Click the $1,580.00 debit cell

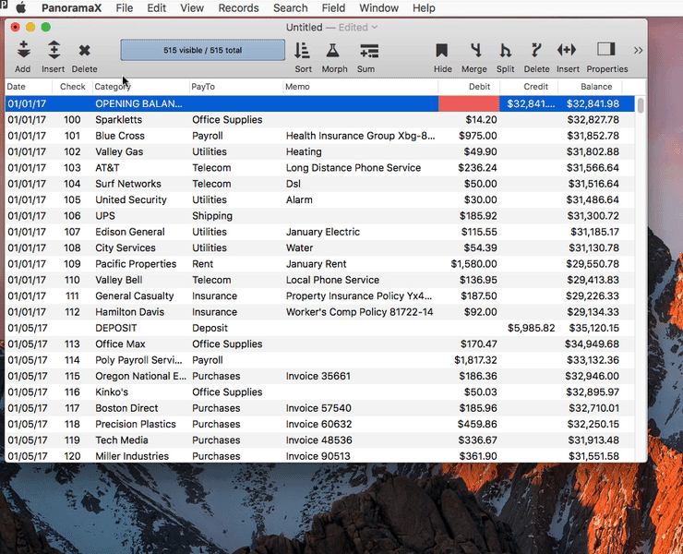click(469, 264)
